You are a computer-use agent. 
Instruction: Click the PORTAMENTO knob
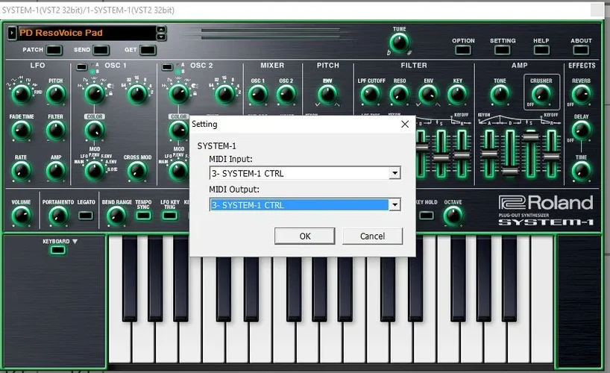point(58,216)
